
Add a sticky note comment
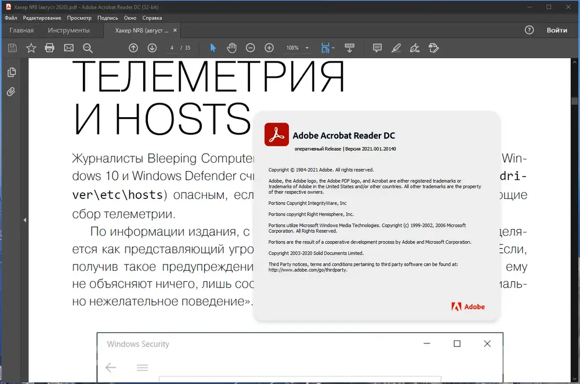[x=378, y=48]
